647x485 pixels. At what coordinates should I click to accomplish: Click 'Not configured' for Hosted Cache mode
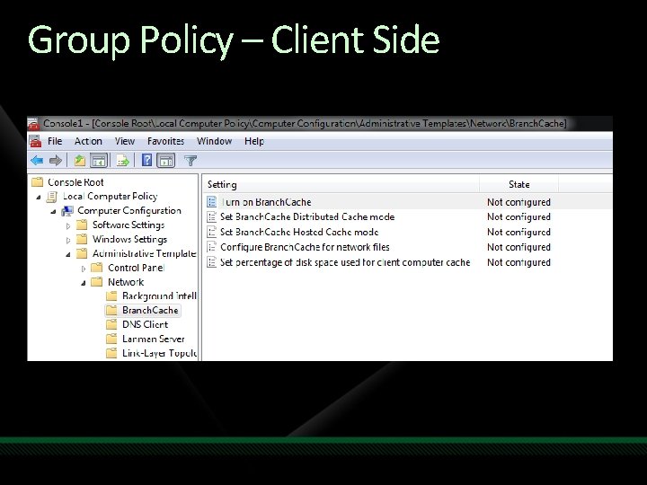tap(518, 233)
